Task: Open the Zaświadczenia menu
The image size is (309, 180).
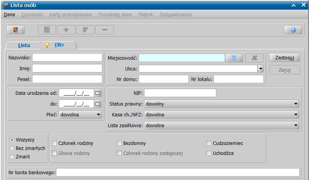Action: [175, 15]
